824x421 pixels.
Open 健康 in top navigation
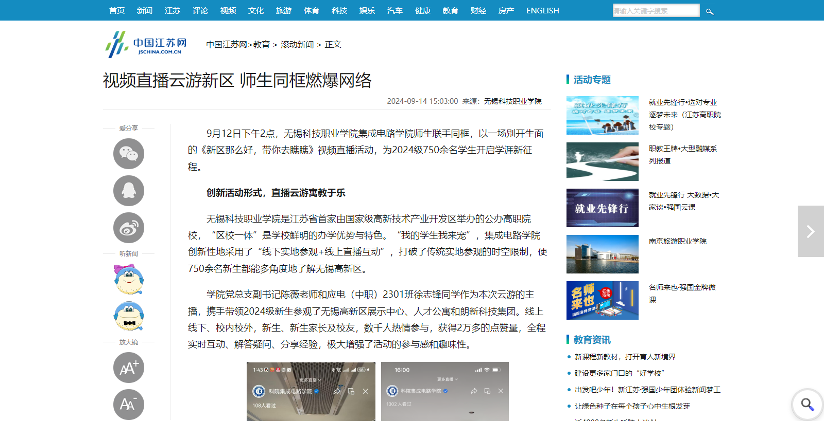(x=423, y=10)
